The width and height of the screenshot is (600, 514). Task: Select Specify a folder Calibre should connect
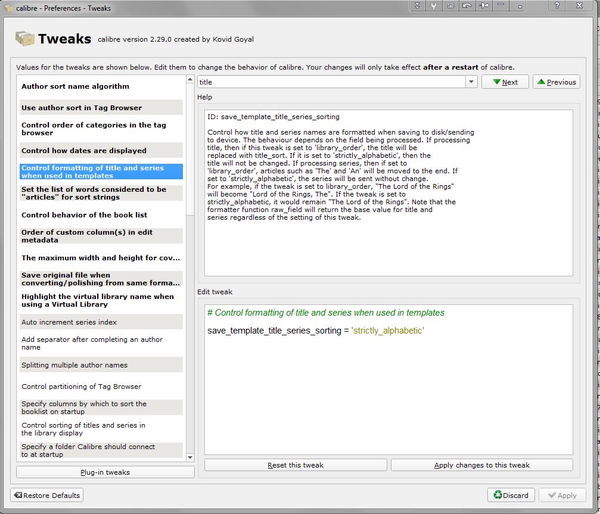[x=101, y=450]
